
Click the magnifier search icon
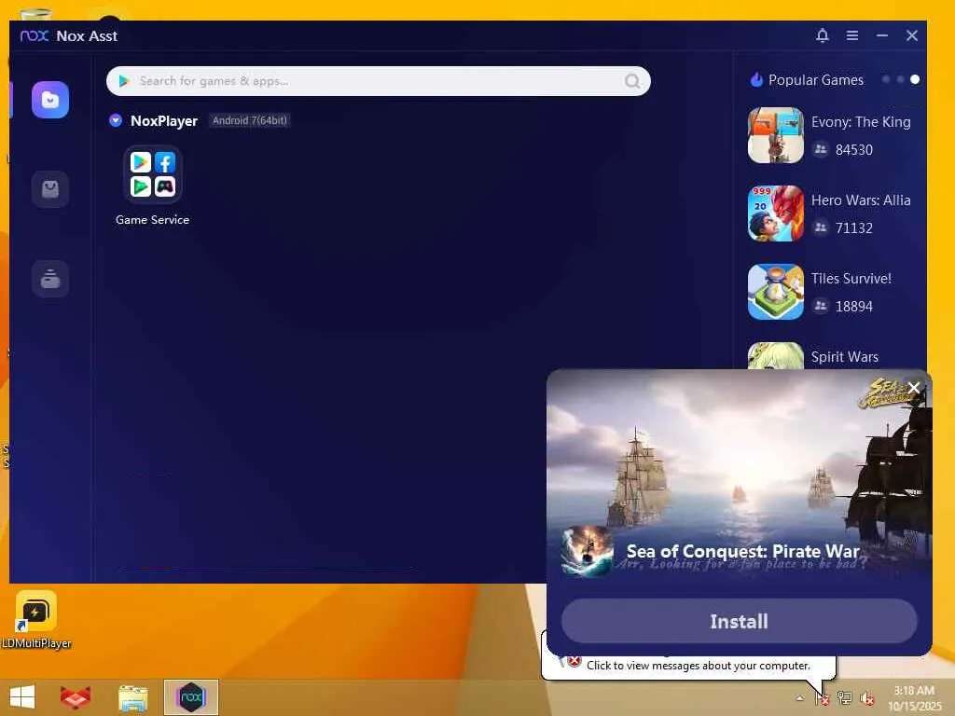632,81
